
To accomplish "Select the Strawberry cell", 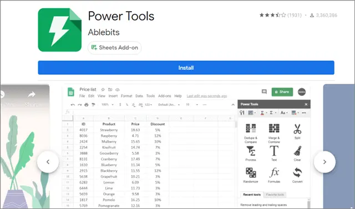I will tap(109, 130).
